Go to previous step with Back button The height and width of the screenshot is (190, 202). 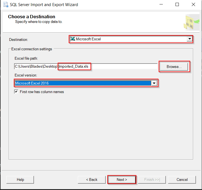[x=92, y=180]
